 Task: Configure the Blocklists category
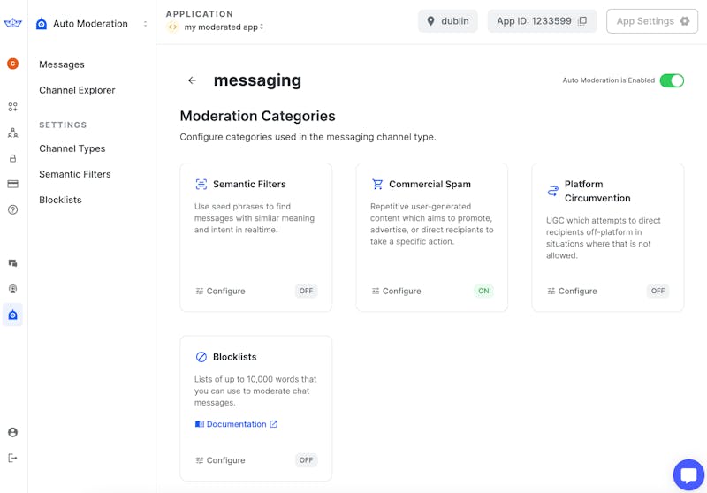tap(220, 460)
